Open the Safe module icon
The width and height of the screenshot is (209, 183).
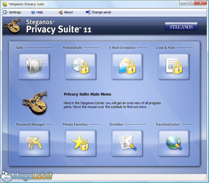pyautogui.click(x=34, y=66)
